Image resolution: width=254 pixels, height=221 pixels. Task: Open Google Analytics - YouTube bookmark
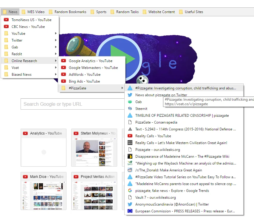pos(92,61)
